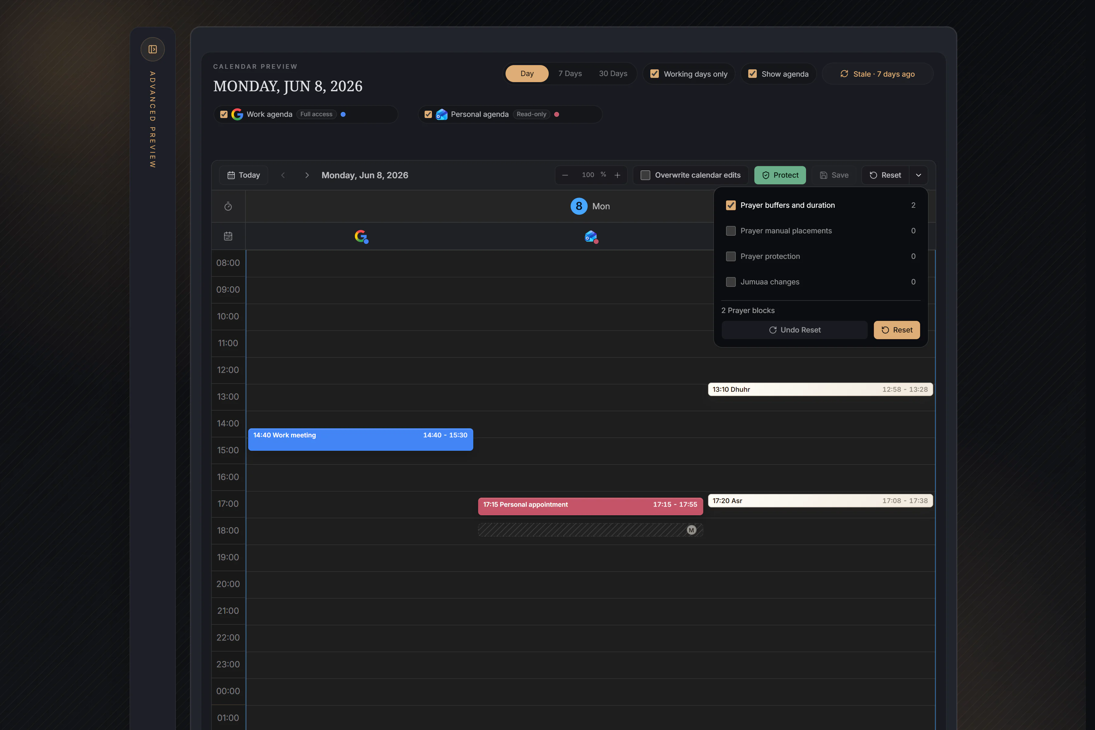Click the blue dot in Work agenda chip

[x=343, y=114]
